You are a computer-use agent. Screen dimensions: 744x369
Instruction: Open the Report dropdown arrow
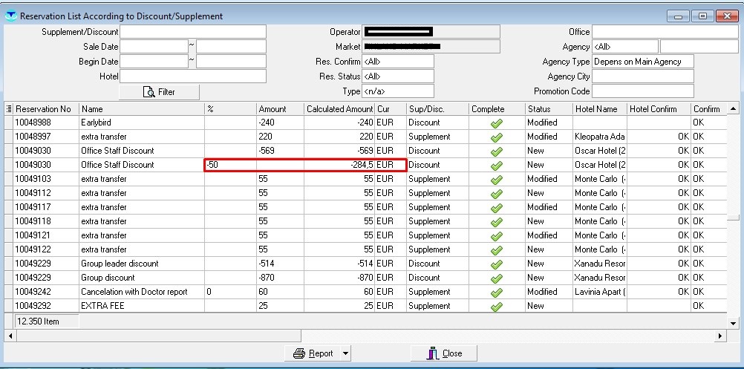pos(345,353)
